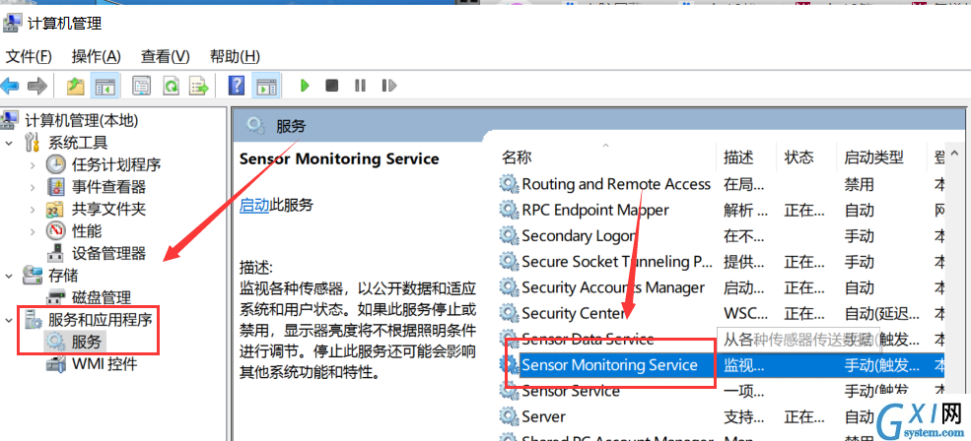Image resolution: width=971 pixels, height=441 pixels.
Task: Click the 启动 link to start service
Action: (x=254, y=206)
